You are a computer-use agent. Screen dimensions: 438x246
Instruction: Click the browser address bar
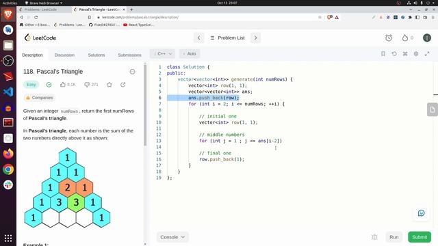pyautogui.click(x=207, y=17)
